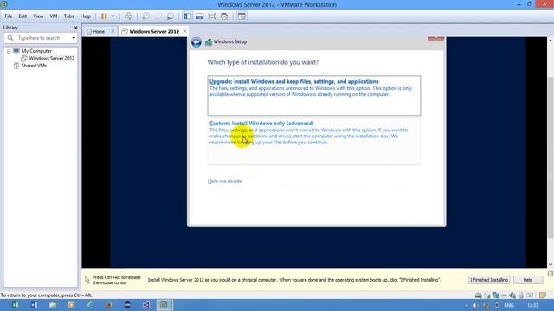Open the library search filter dropdown
This screenshot has height=311, width=554.
(74, 38)
